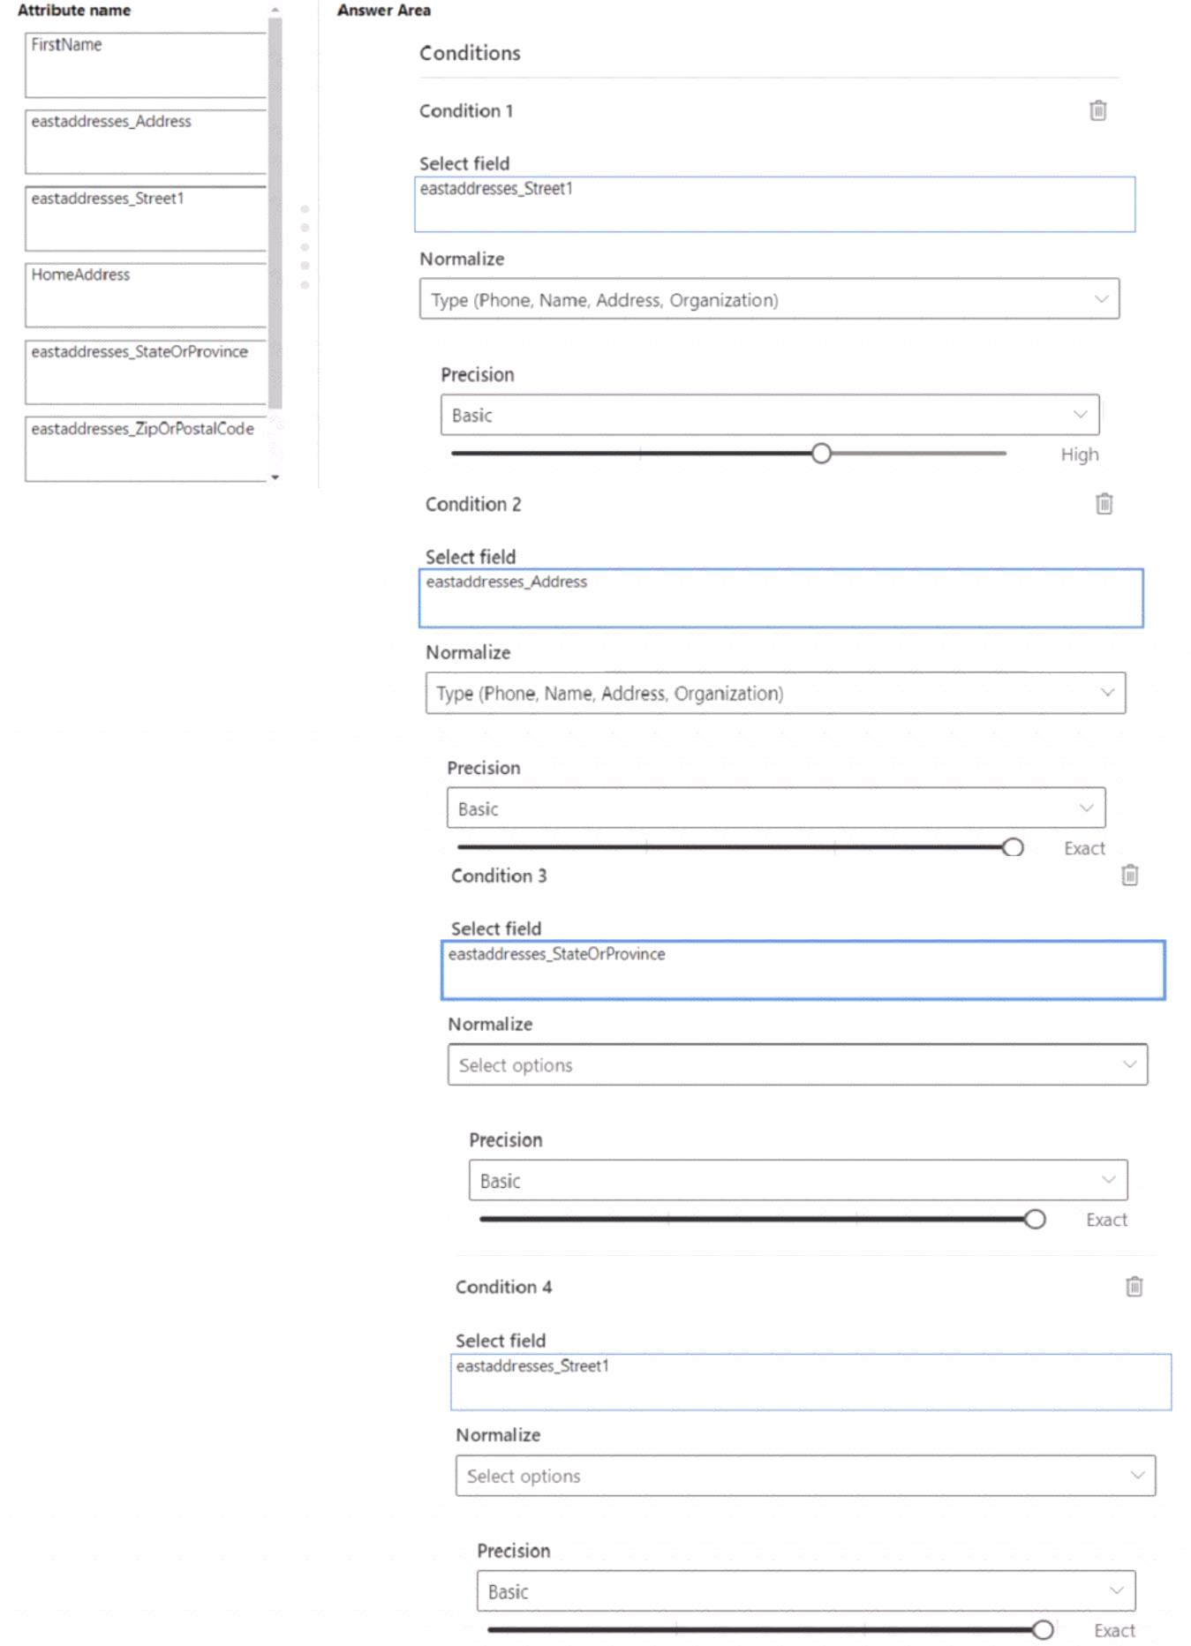This screenshot has height=1646, width=1191.
Task: Click the attribute list scrollbar thumb
Action: [x=275, y=212]
